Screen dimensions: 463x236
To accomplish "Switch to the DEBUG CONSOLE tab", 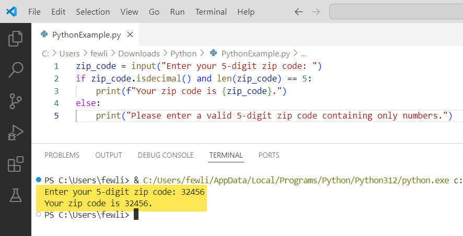I will tap(166, 155).
